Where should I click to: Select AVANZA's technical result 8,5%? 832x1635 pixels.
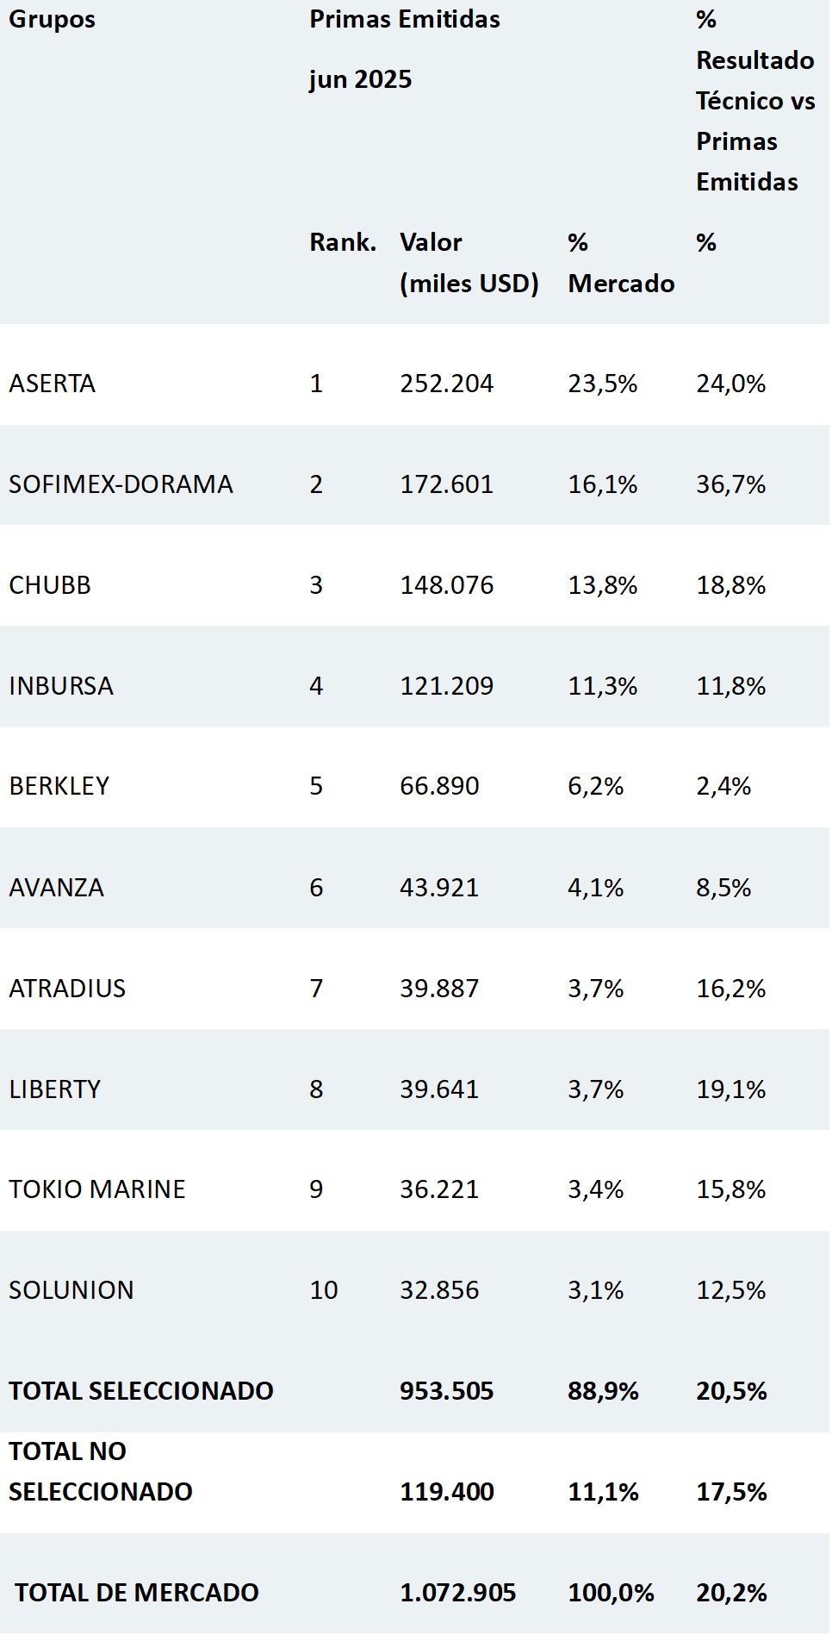point(723,888)
